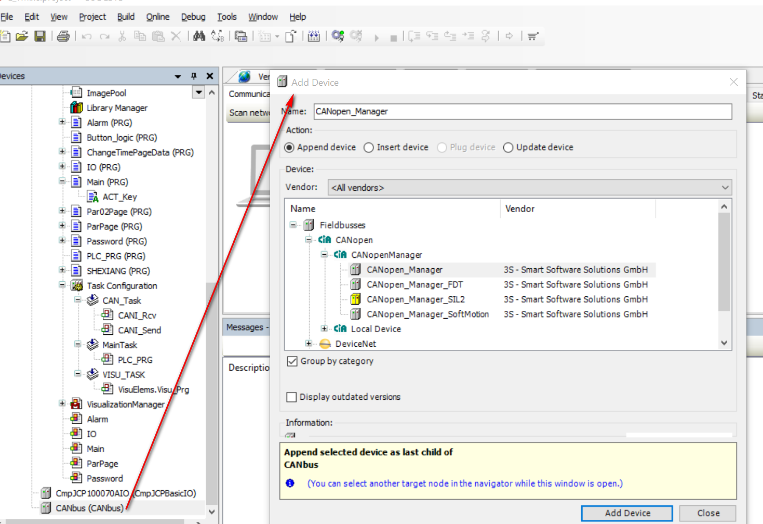Enable Display outdated versions
This screenshot has height=524, width=763.
pos(291,397)
